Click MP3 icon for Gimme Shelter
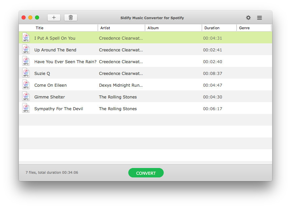Viewport: 291px width, 208px height. [x=26, y=96]
